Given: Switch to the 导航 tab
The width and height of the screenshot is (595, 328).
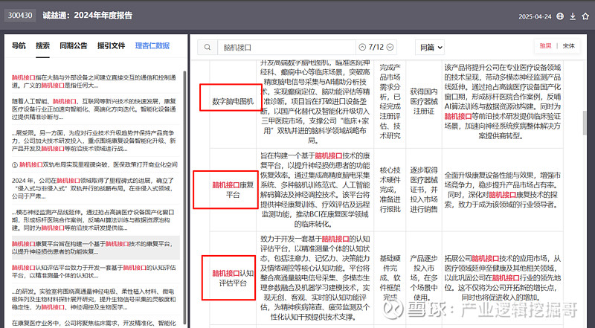Looking at the screenshot, I should pyautogui.click(x=19, y=45).
